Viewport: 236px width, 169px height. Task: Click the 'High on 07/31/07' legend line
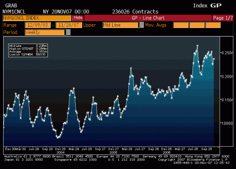[28, 49]
